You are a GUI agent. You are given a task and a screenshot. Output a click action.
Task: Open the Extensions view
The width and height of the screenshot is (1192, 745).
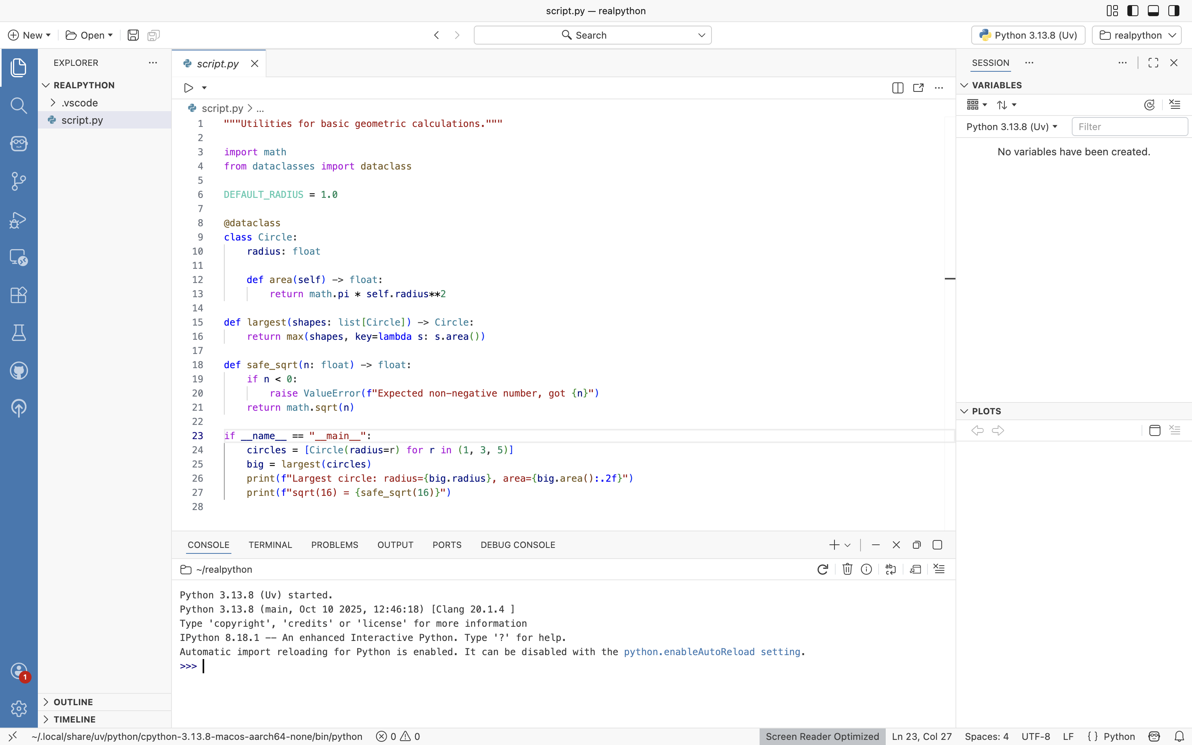[19, 295]
